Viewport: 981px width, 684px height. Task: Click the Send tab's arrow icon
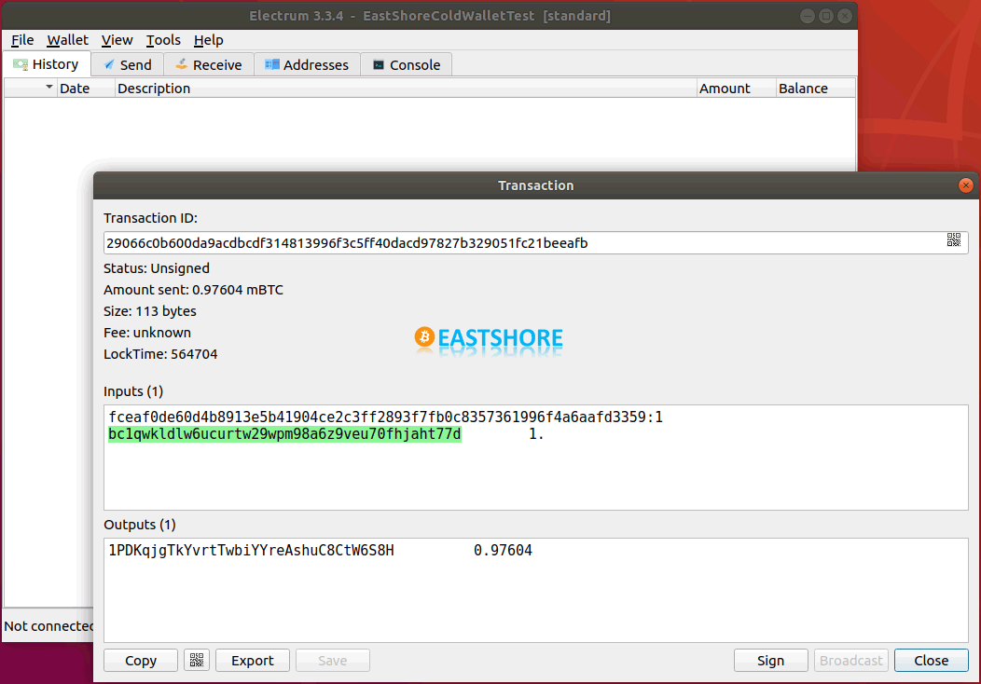tap(109, 65)
